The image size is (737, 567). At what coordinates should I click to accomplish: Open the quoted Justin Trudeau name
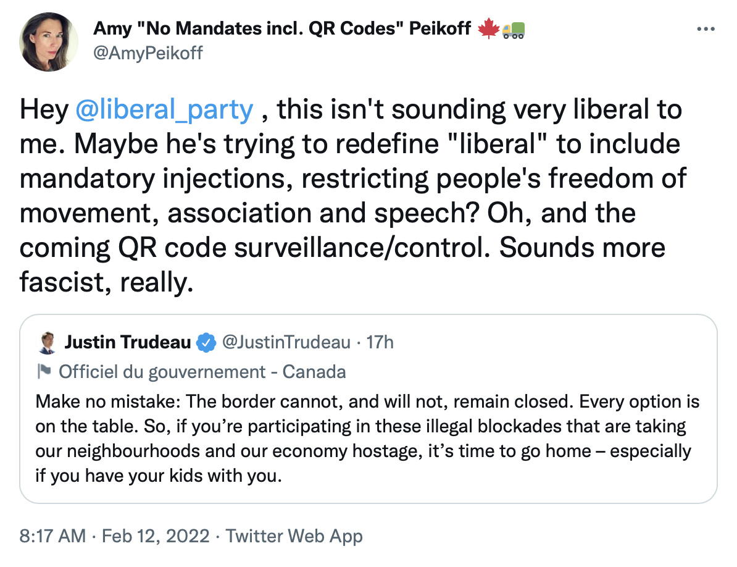[127, 342]
